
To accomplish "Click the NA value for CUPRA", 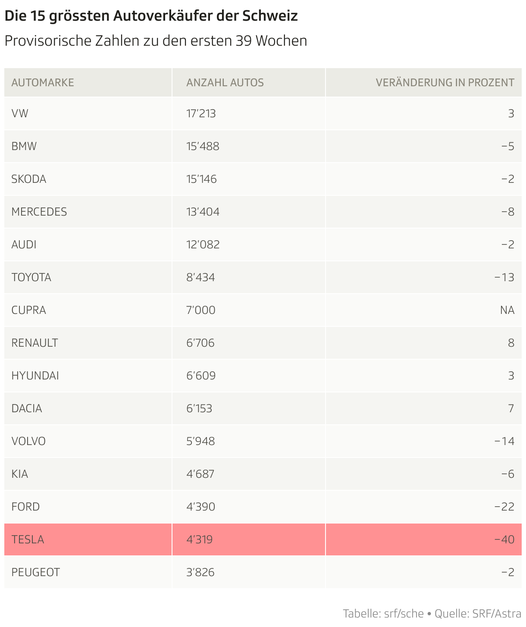I will pyautogui.click(x=507, y=310).
